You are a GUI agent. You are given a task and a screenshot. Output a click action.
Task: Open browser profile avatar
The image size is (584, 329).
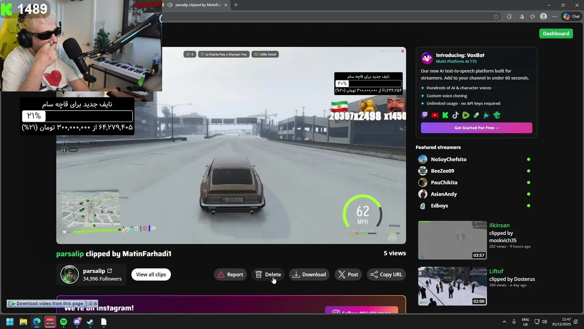click(543, 16)
